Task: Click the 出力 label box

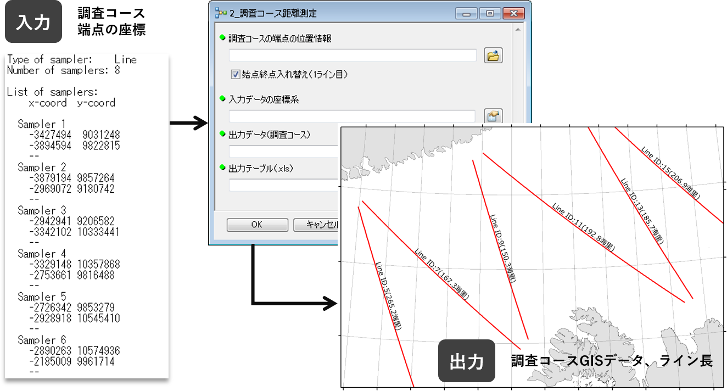Action: 466,361
